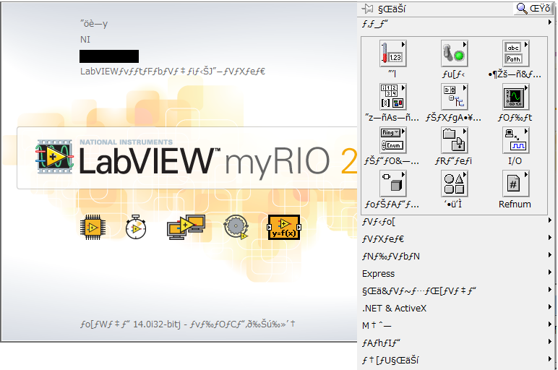Image resolution: width=558 pixels, height=370 pixels.
Task: Open the Boolean palette with green LED icon
Action: click(x=455, y=53)
